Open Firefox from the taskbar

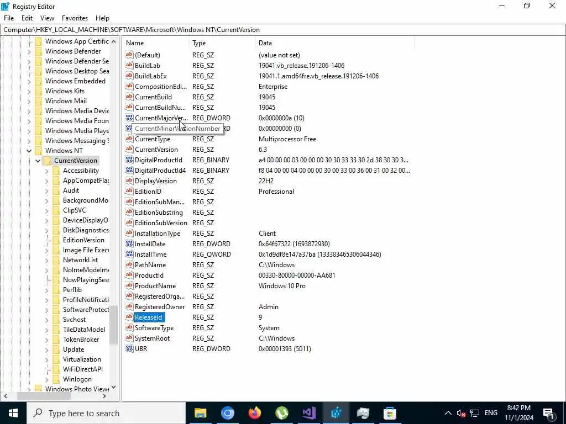[x=254, y=413]
